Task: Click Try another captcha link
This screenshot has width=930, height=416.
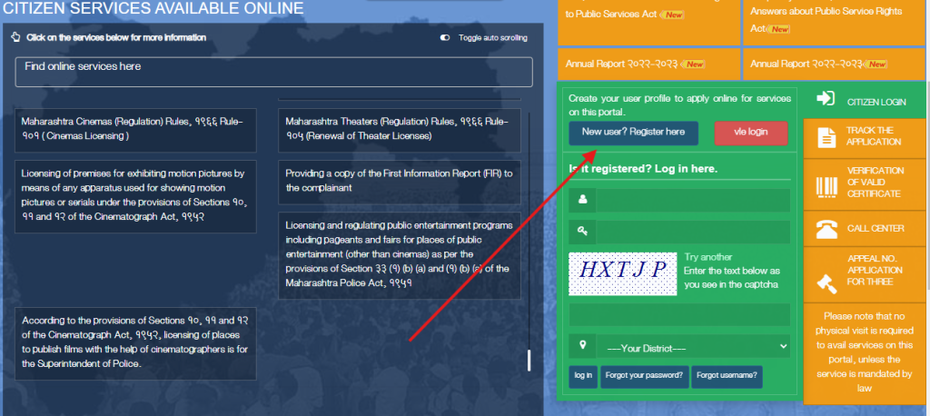Action: 708,257
